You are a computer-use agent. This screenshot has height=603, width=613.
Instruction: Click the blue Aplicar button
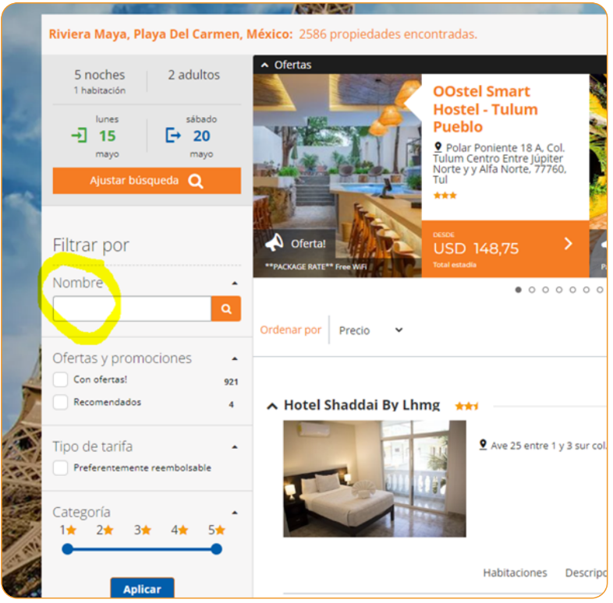tap(142, 588)
